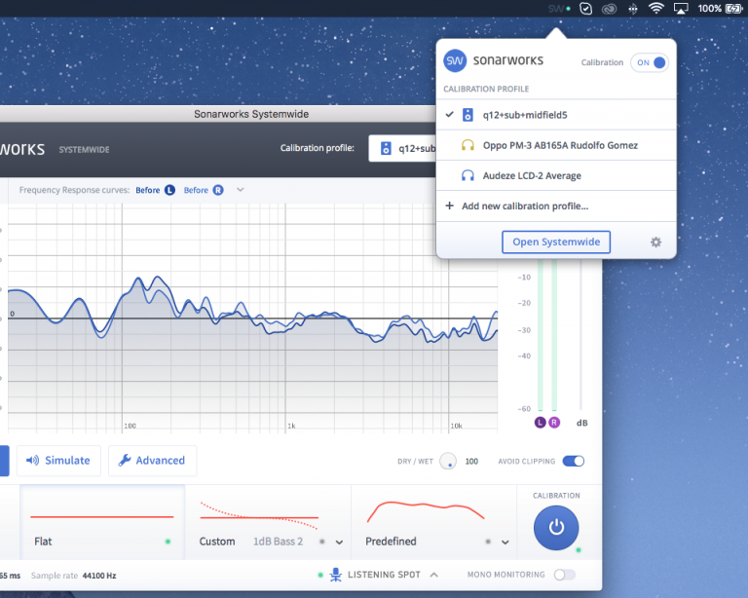Click the right channel level meter
Image resolution: width=748 pixels, height=598 pixels.
click(x=554, y=335)
